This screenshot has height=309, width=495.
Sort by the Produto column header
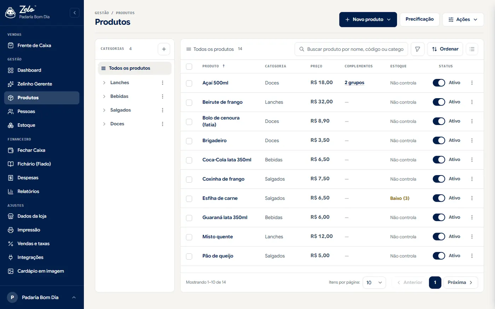(x=214, y=66)
